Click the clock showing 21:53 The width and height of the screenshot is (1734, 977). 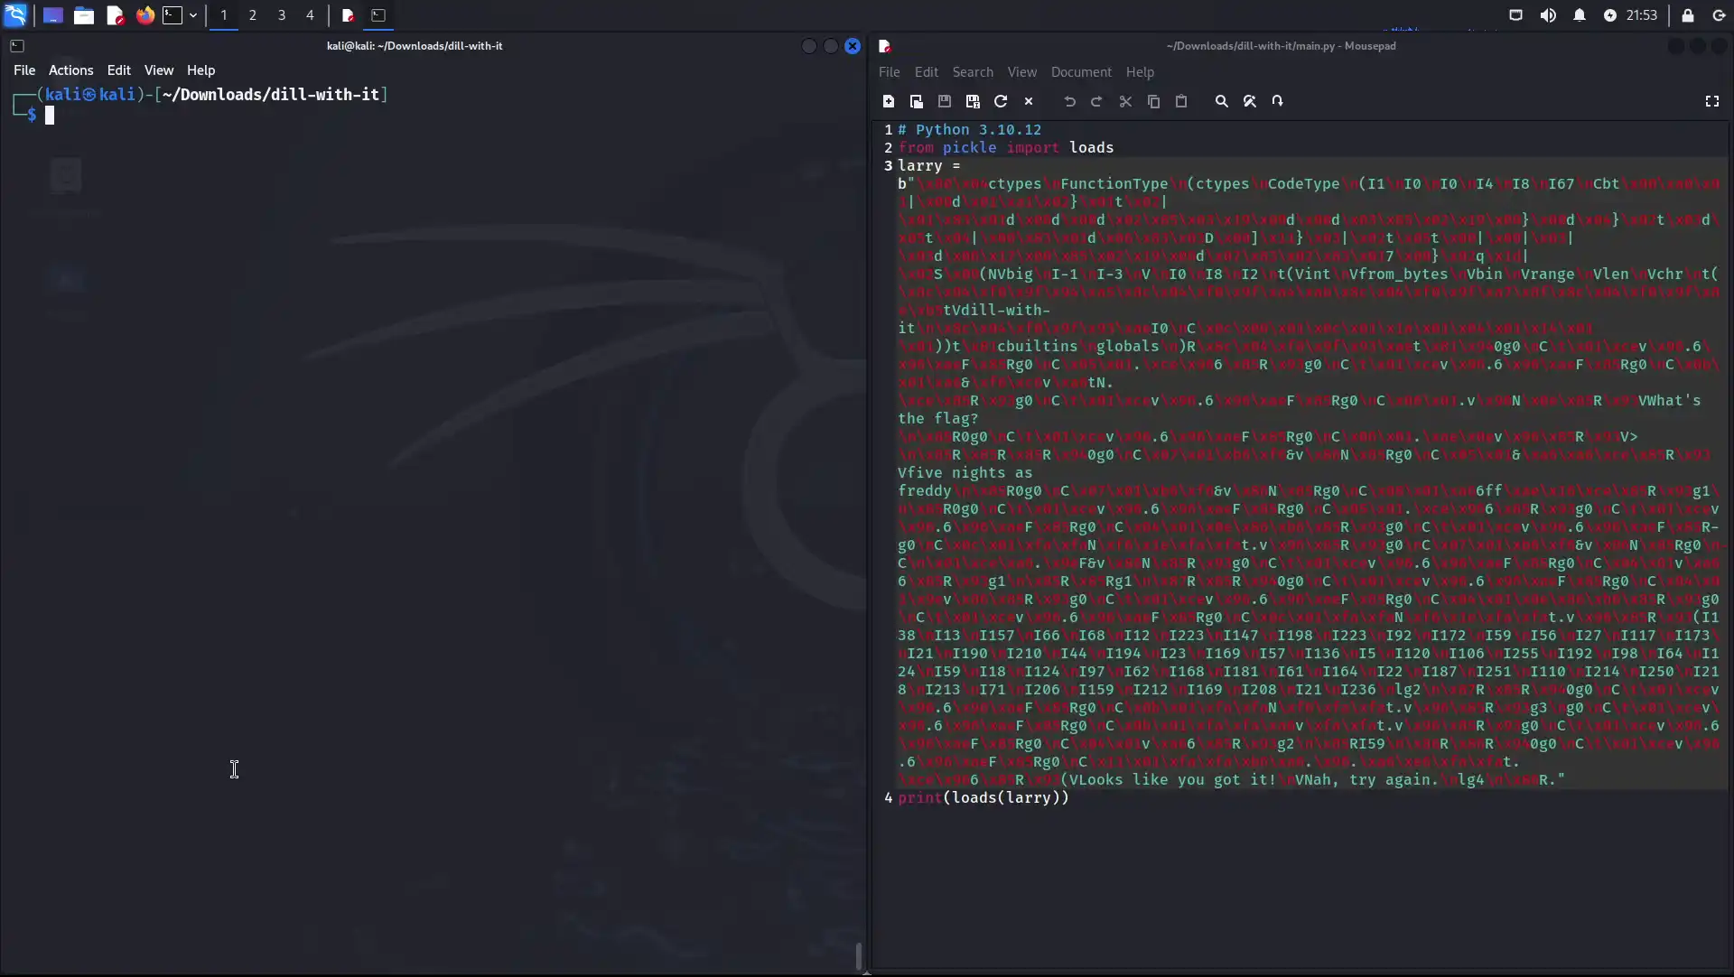point(1642,15)
